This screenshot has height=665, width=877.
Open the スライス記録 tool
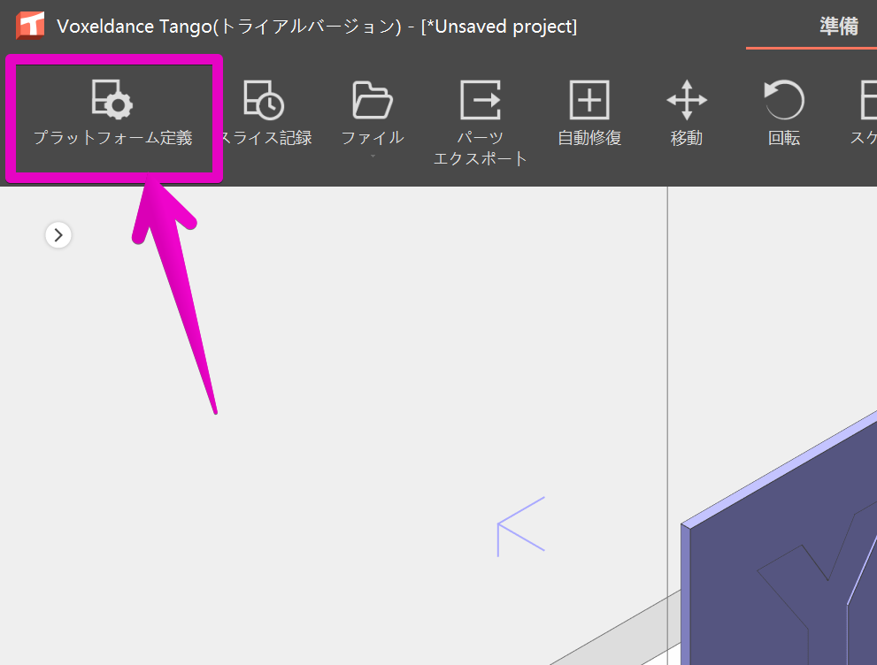(265, 115)
